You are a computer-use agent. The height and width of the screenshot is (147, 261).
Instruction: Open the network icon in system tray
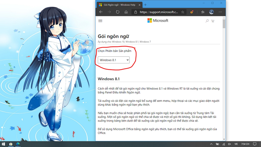[x=224, y=144]
